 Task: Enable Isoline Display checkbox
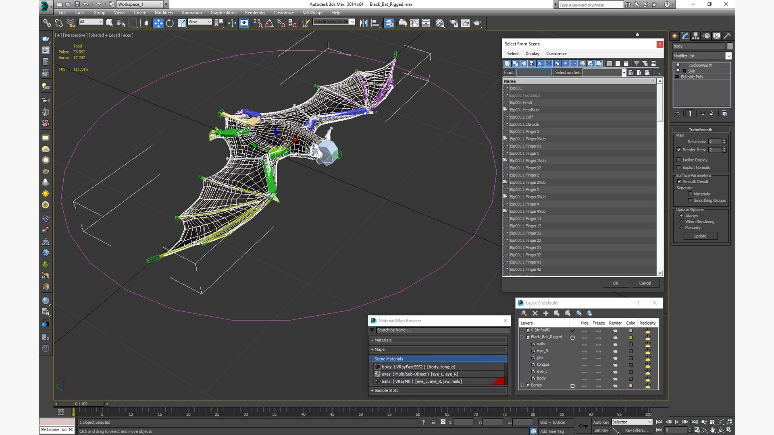click(x=679, y=160)
